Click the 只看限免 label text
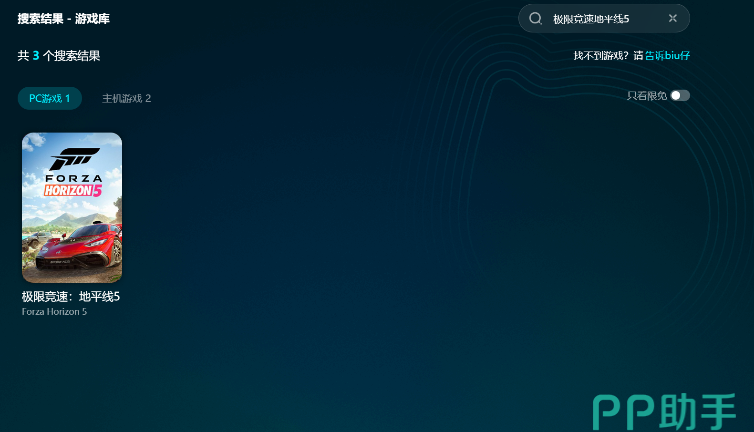This screenshot has width=754, height=432. [647, 96]
